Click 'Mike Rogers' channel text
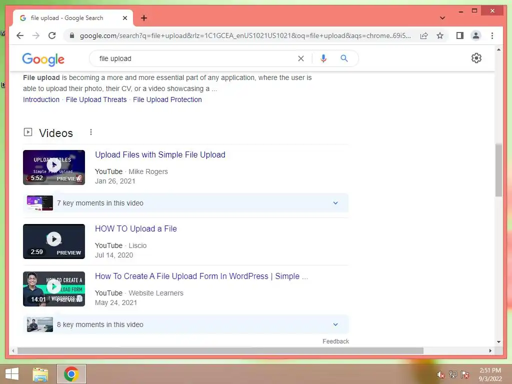This screenshot has width=512, height=384. (148, 172)
